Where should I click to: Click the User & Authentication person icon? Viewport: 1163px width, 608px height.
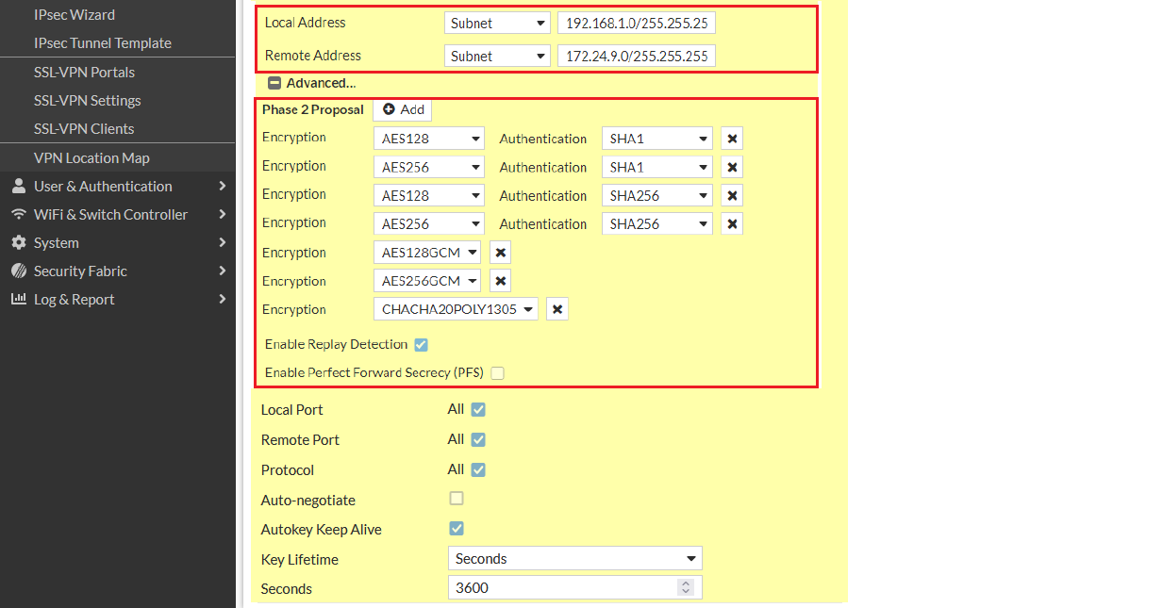click(x=19, y=186)
